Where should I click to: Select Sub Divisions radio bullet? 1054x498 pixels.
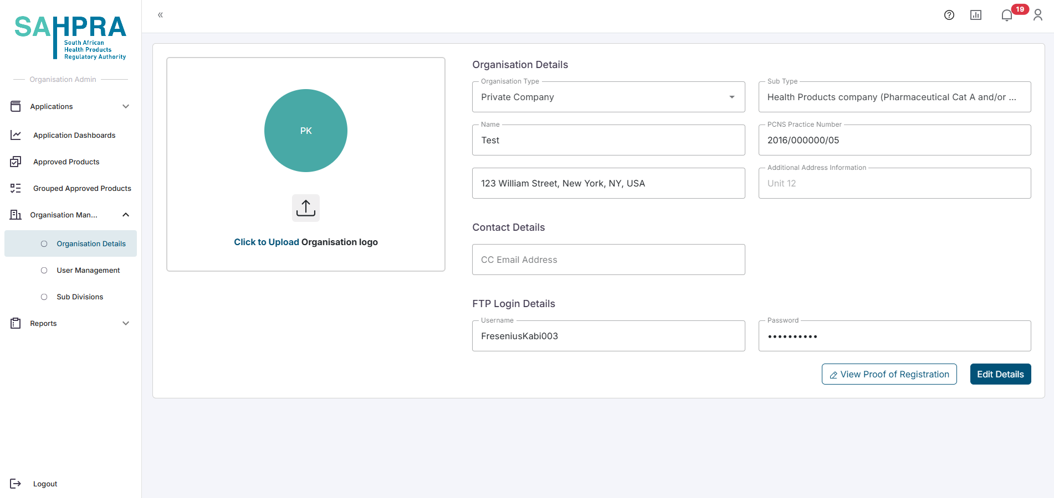coord(44,297)
